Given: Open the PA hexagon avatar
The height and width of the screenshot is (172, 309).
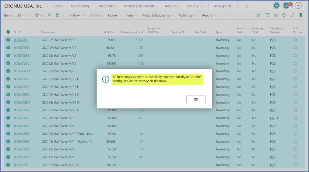Looking at the screenshot, I should point(276,6).
